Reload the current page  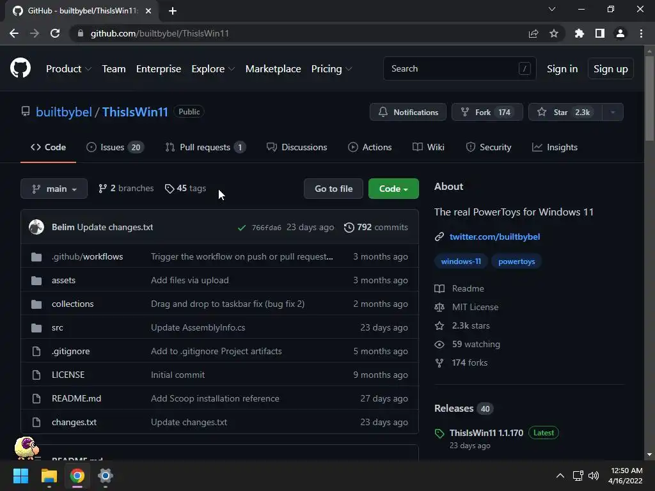[x=55, y=33]
